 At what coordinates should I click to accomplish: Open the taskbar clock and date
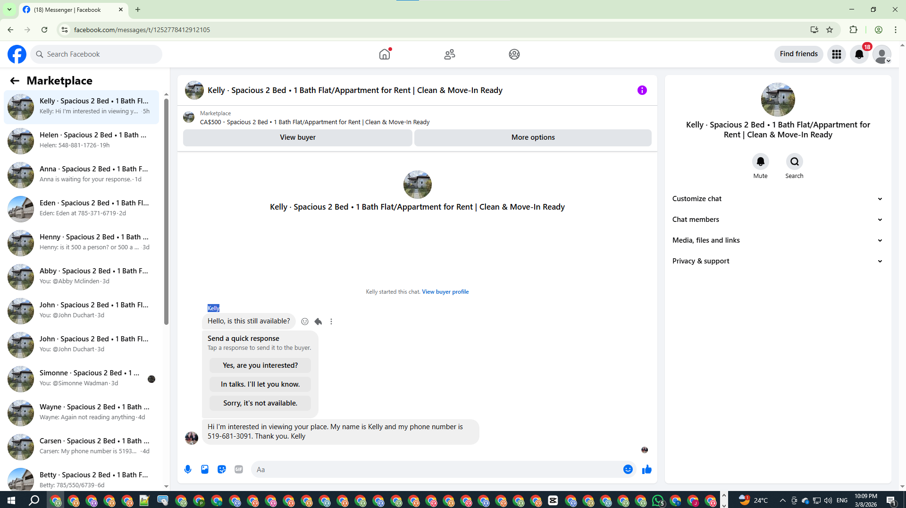pyautogui.click(x=865, y=500)
